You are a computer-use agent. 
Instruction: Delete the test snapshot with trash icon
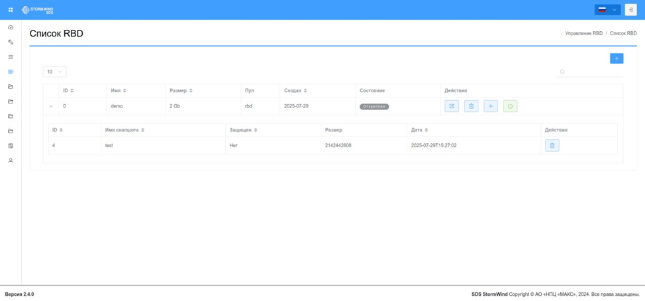click(x=552, y=145)
